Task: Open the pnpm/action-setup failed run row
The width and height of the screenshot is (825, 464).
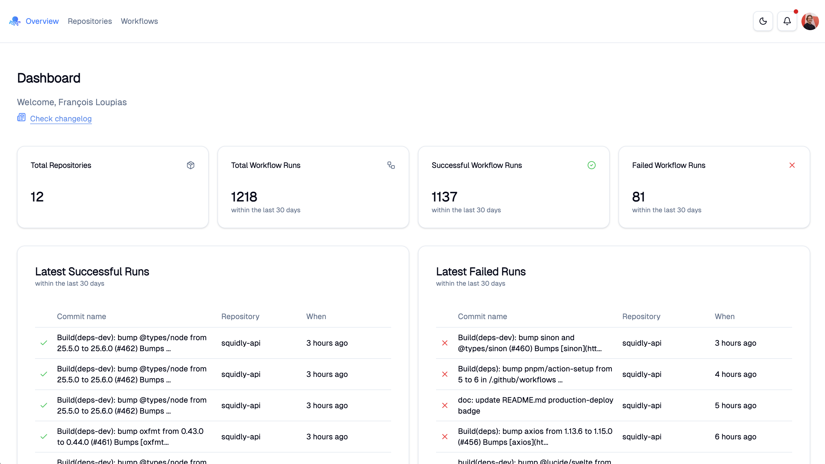Action: tap(534, 374)
